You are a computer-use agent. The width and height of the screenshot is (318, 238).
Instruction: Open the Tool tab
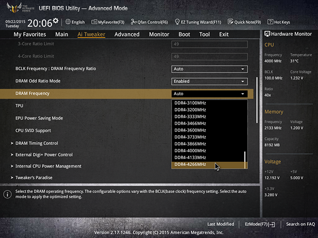pyautogui.click(x=205, y=34)
